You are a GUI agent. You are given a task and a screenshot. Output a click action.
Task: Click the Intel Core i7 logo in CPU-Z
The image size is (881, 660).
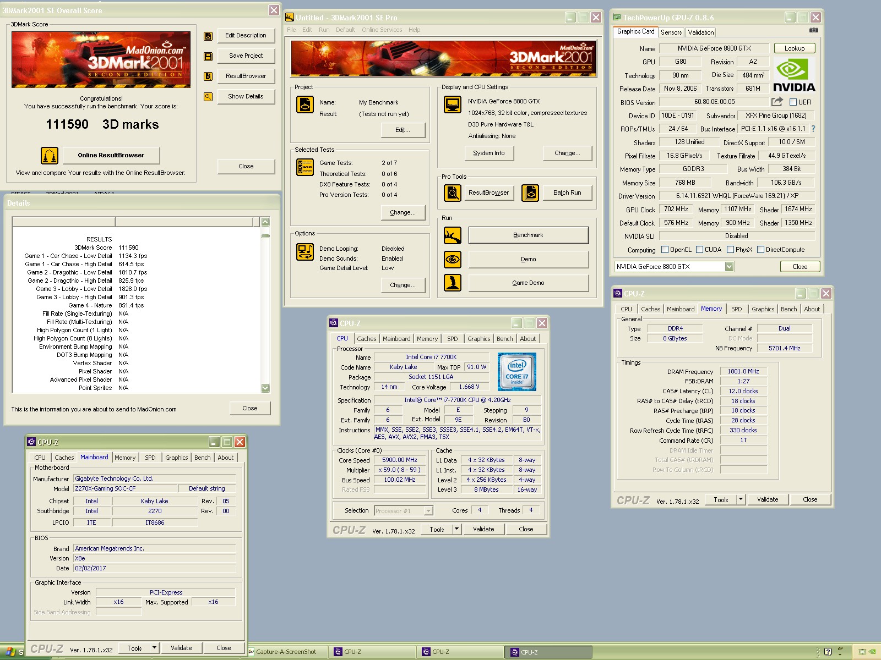tap(517, 372)
